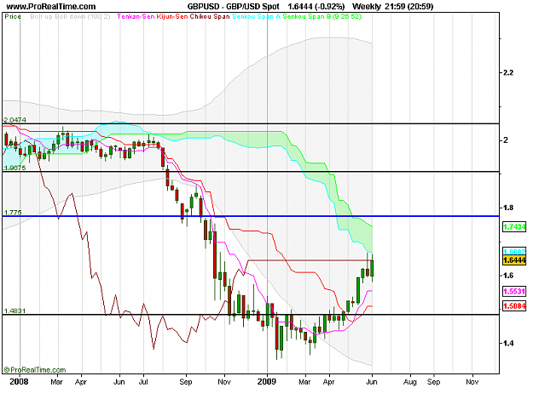
Task: Click the 2009 label on time axis
Action: point(267,382)
